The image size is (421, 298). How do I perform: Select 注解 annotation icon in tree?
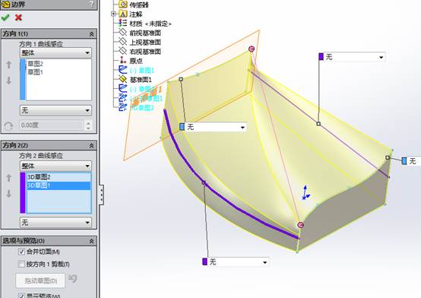point(122,14)
